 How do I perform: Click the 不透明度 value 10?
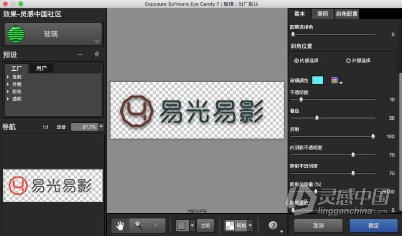pos(392,100)
